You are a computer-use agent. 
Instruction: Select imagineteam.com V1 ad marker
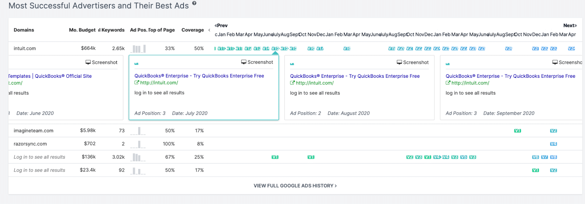(517, 131)
